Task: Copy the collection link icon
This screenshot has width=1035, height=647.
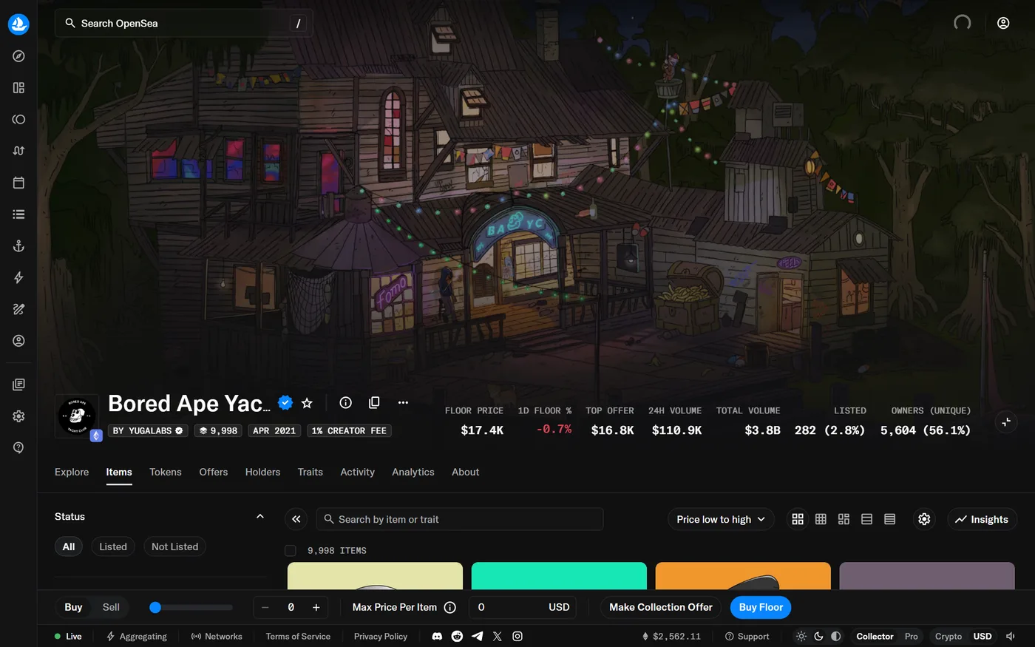Action: click(x=374, y=402)
